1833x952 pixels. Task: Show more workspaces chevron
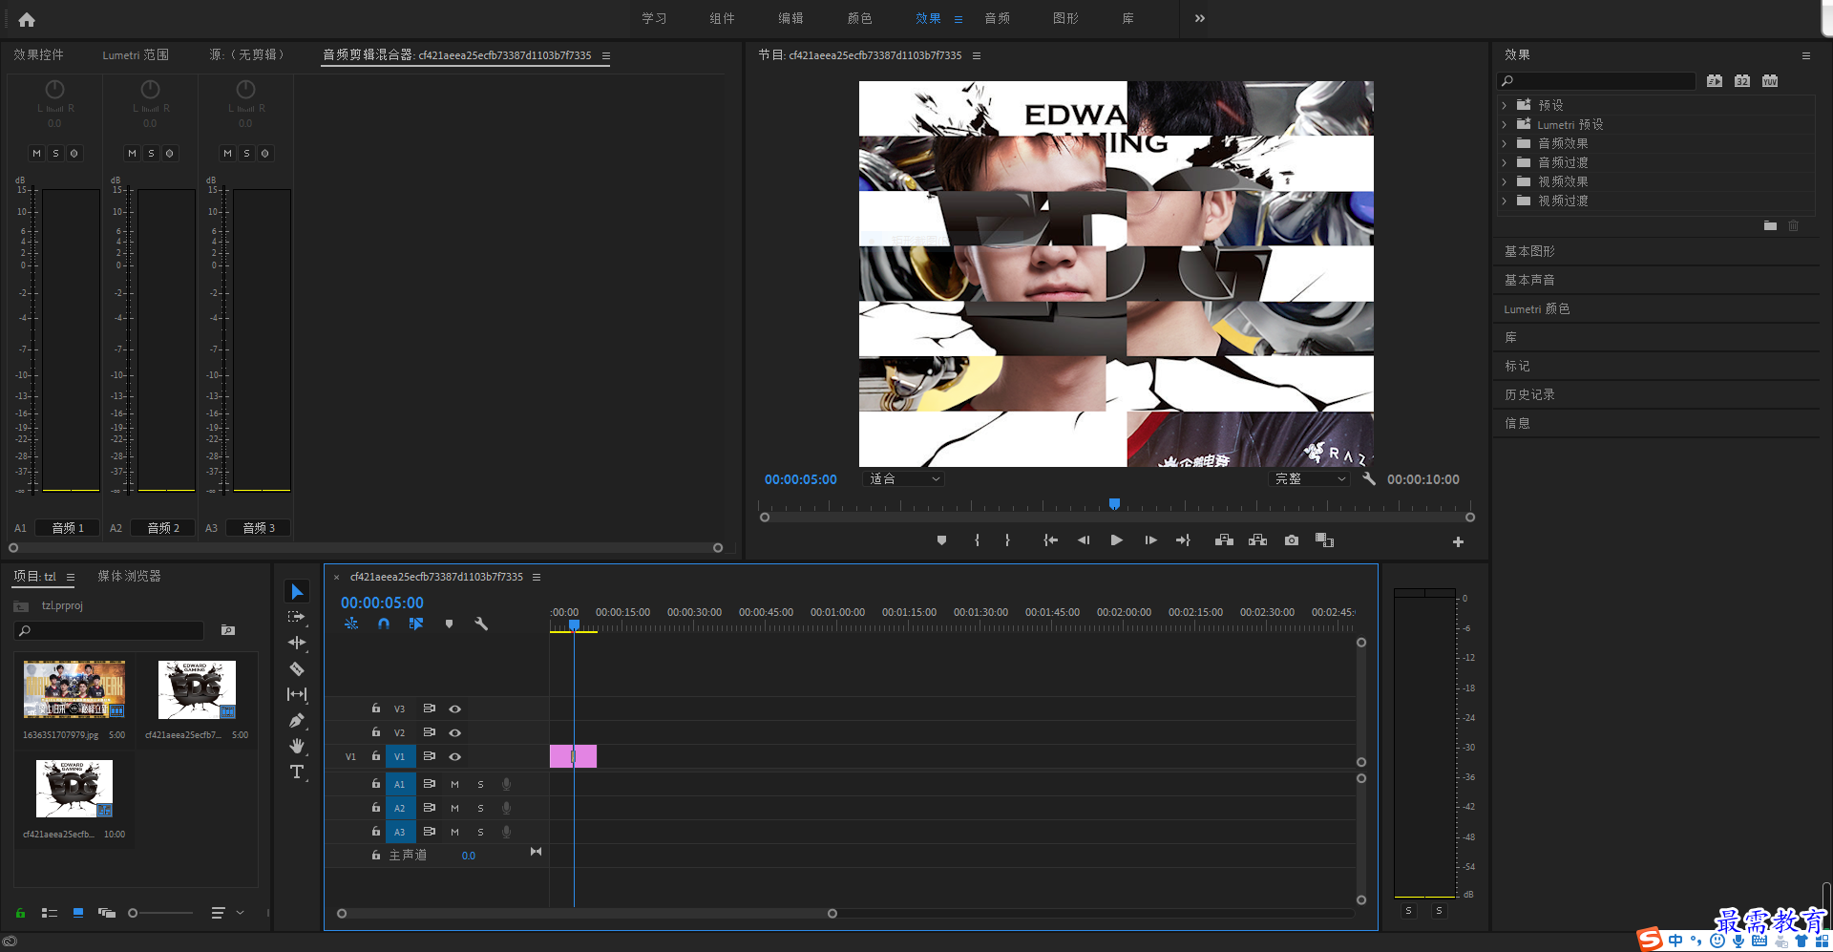1200,18
